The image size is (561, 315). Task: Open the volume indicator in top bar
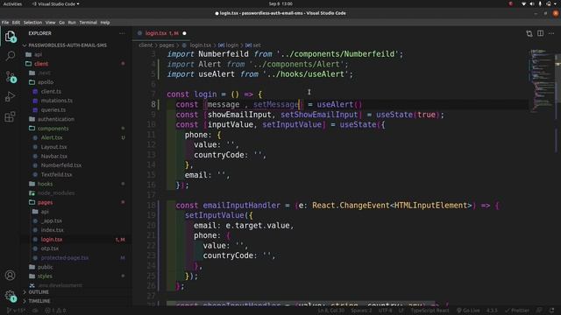coord(532,3)
